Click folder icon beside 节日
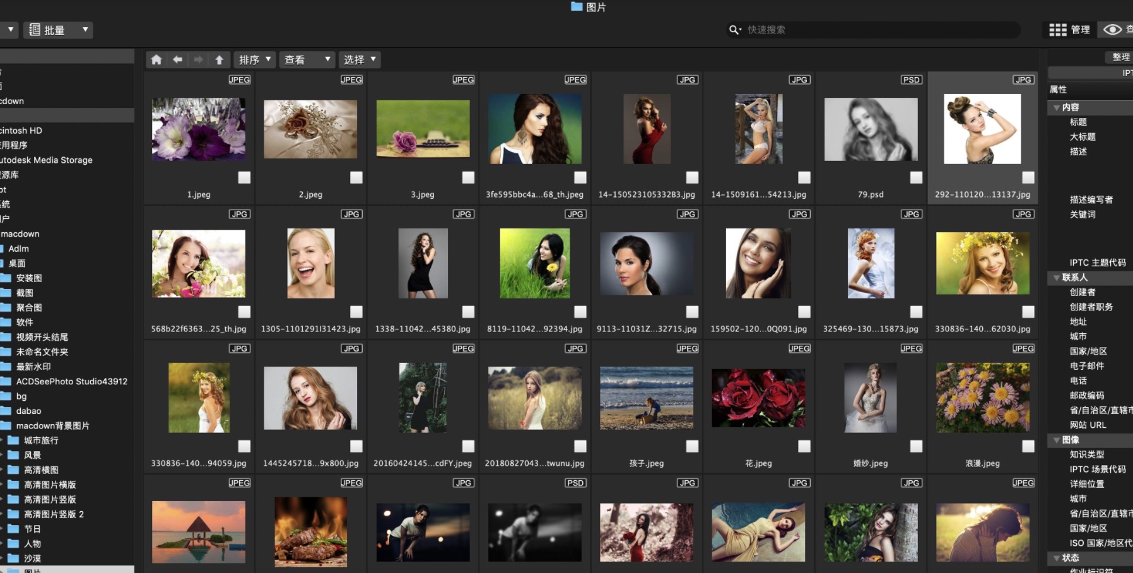 [13, 529]
